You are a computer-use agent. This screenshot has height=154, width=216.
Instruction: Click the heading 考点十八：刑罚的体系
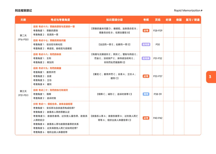(47, 54)
